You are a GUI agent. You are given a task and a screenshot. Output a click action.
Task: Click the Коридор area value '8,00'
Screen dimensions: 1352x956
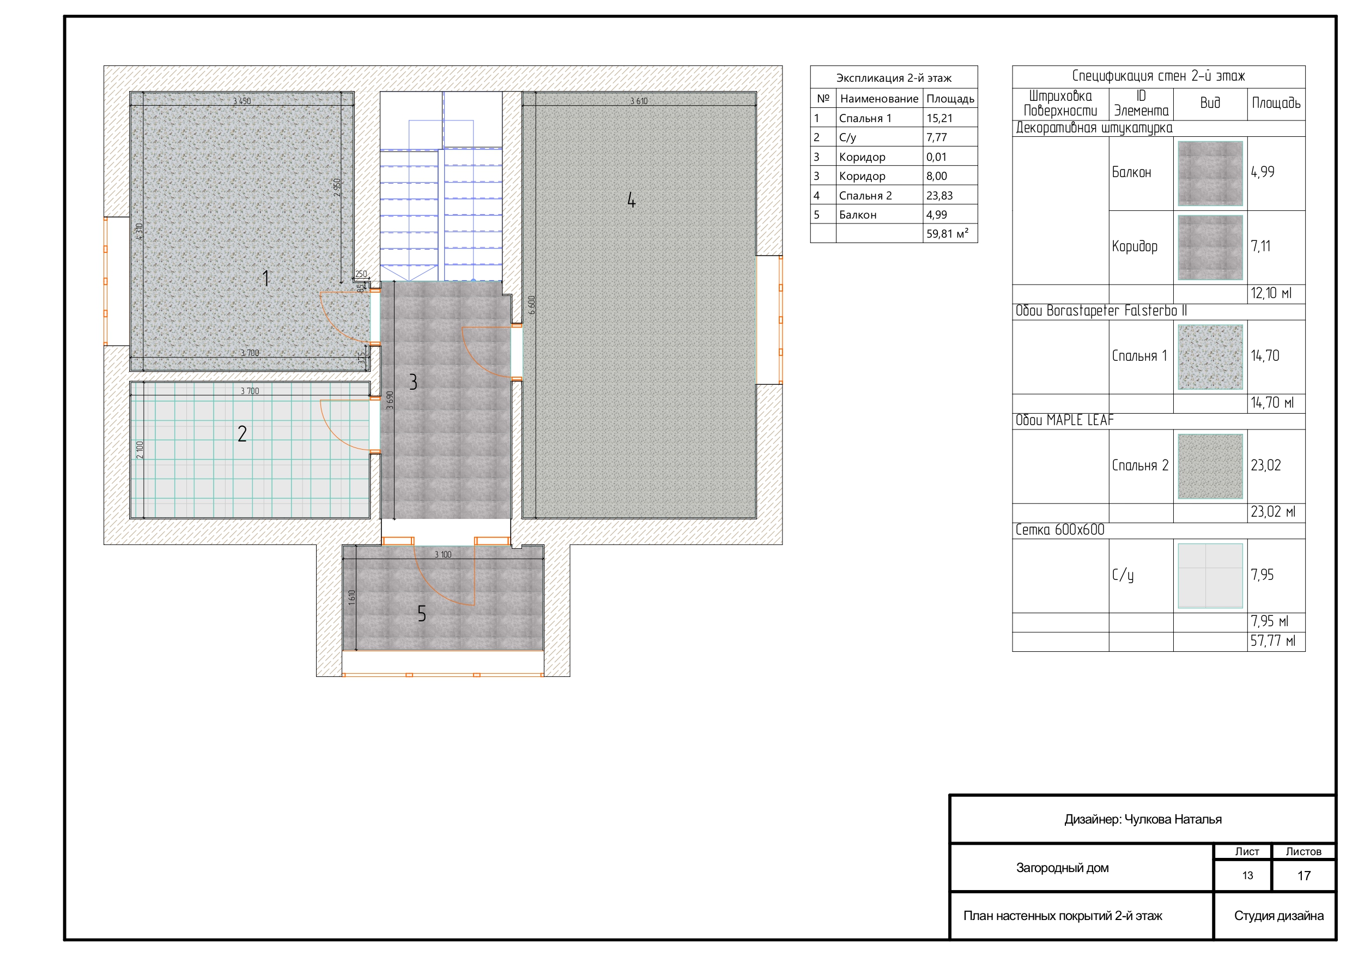[936, 176]
